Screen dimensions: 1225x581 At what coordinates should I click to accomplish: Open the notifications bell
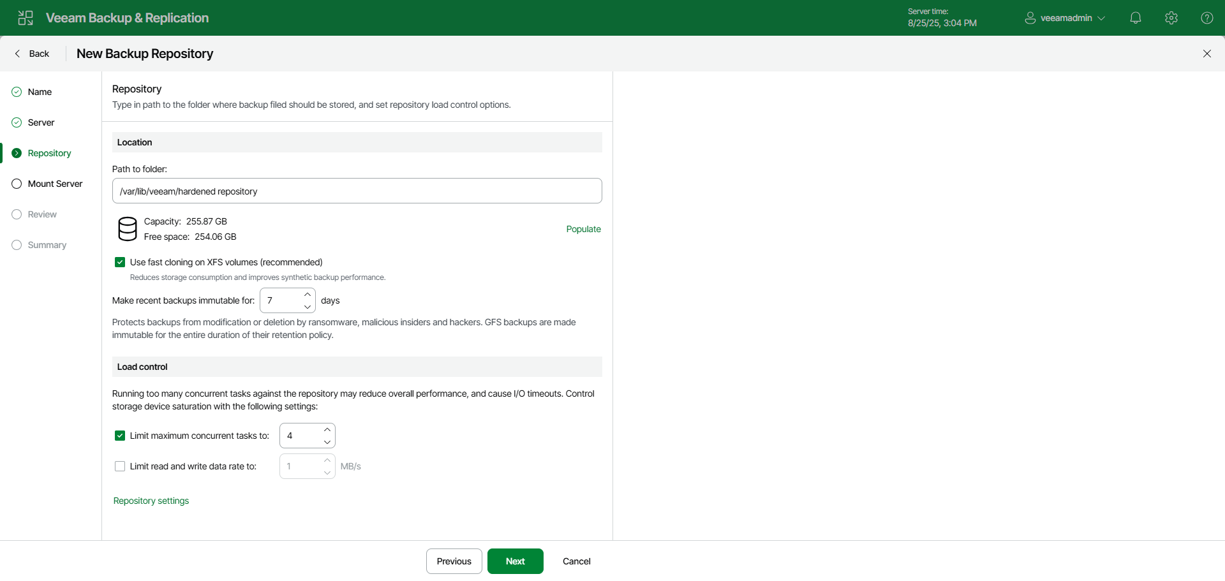(1136, 18)
